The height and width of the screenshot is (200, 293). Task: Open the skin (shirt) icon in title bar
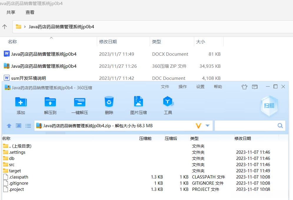[244, 87]
